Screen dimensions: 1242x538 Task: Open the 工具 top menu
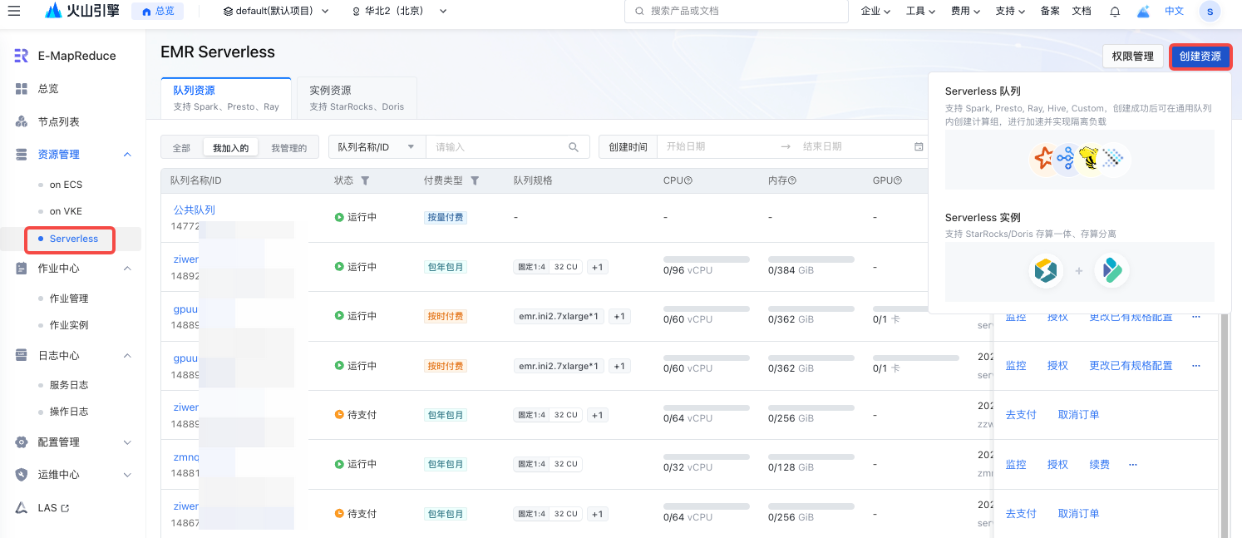tap(920, 11)
